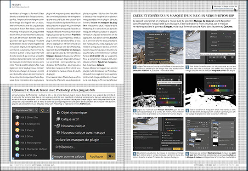Launch the Nik 8 Presharpener icon

click(x=17, y=142)
